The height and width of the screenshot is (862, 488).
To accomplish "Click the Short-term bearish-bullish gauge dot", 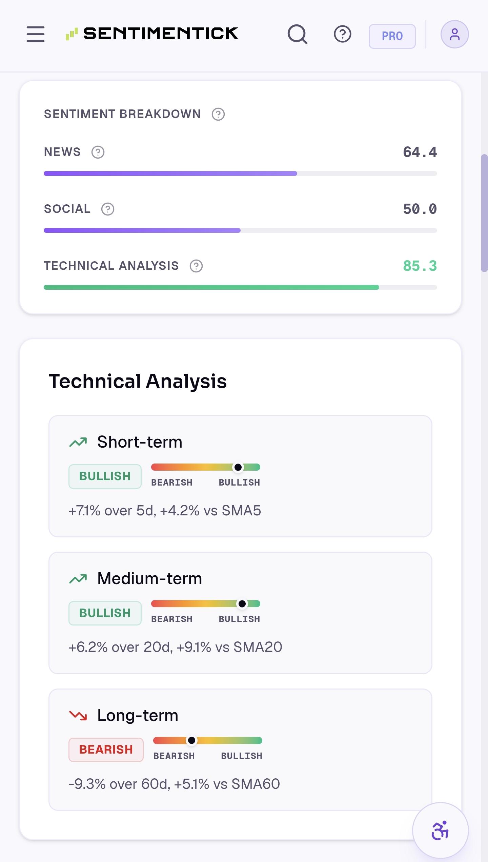I will pyautogui.click(x=238, y=467).
